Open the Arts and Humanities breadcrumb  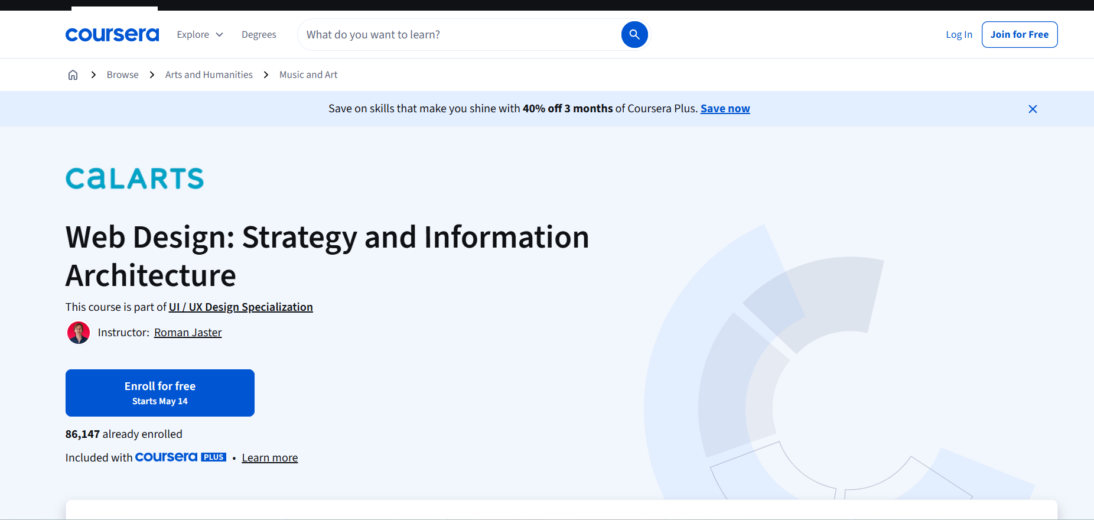point(209,74)
